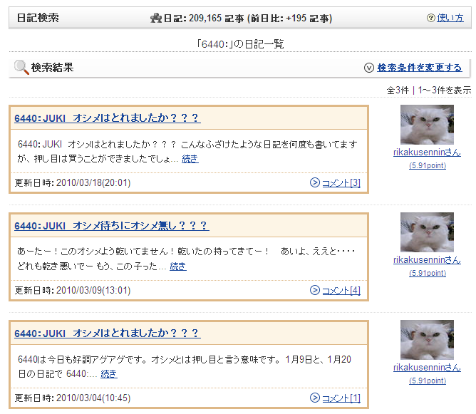Click arrow icon beside コメント[3]
Viewport: 476px width, 414px height.
click(x=315, y=182)
